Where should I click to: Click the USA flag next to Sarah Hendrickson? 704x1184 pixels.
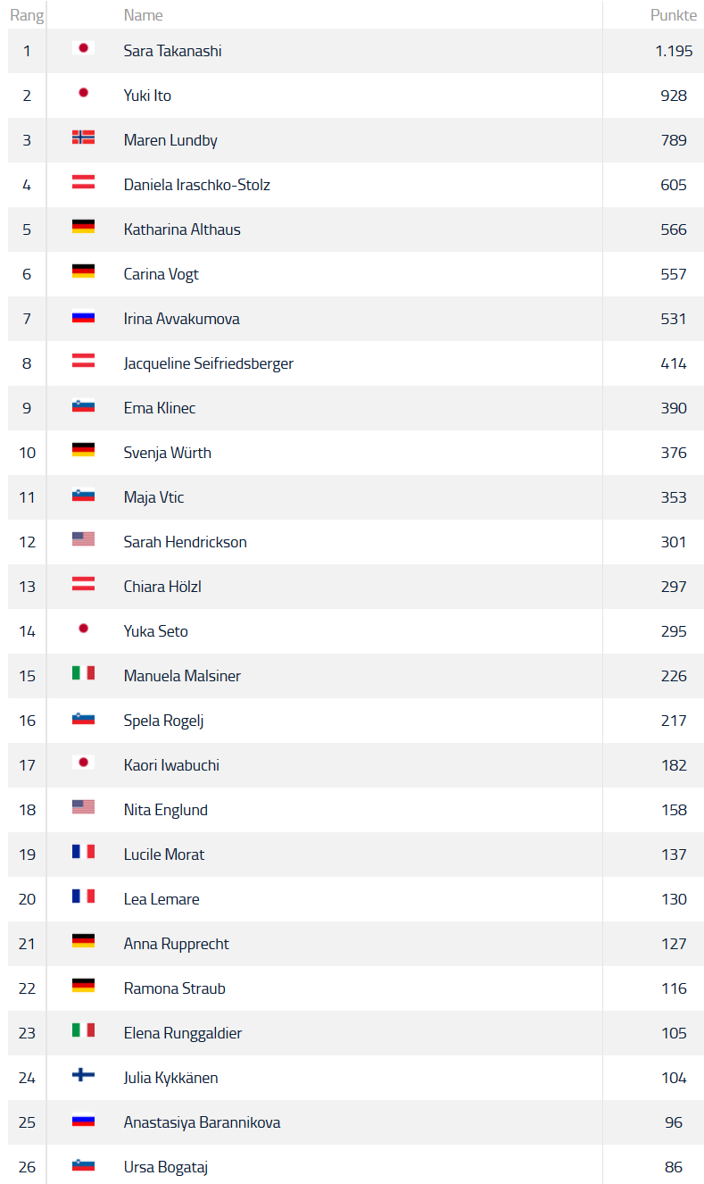pos(83,539)
